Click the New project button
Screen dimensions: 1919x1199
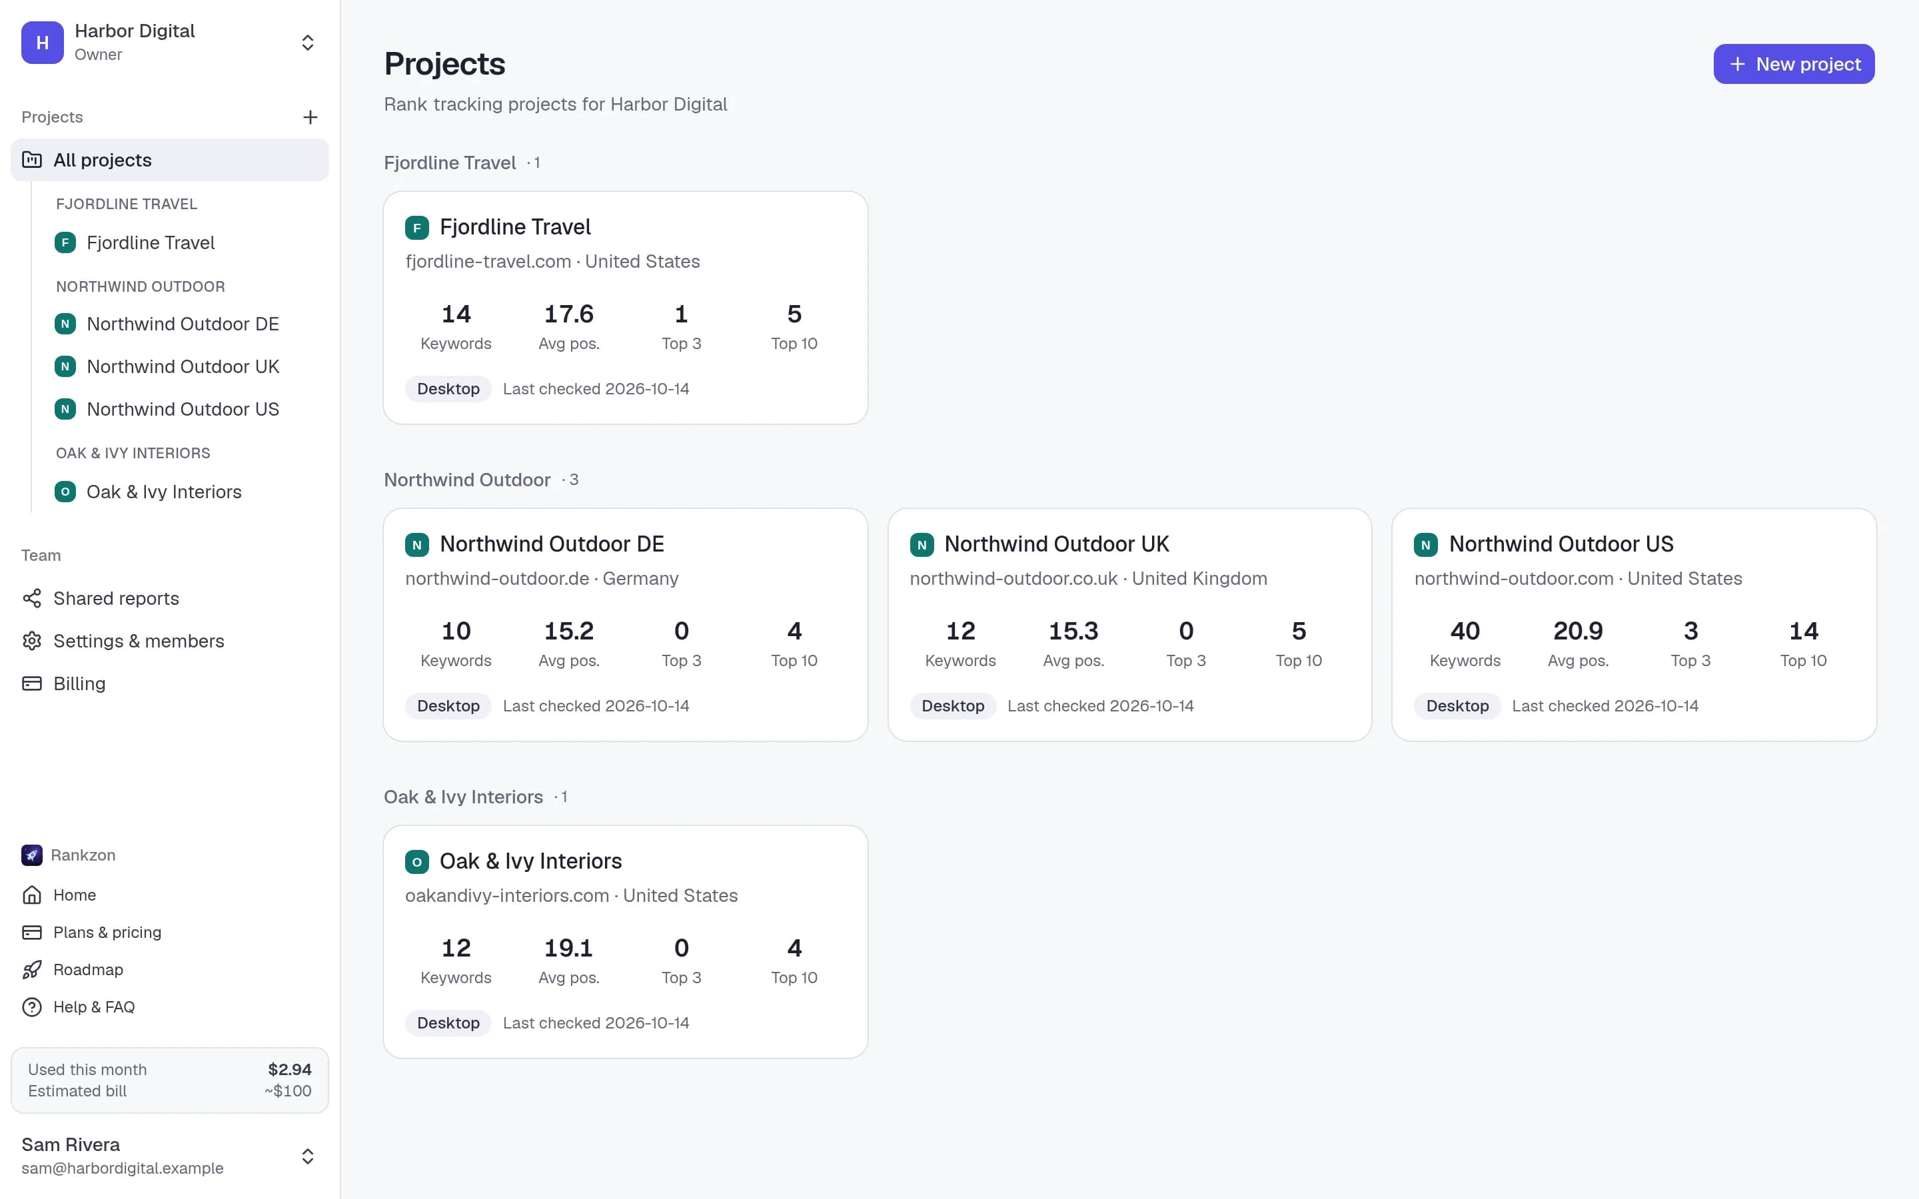click(x=1794, y=64)
